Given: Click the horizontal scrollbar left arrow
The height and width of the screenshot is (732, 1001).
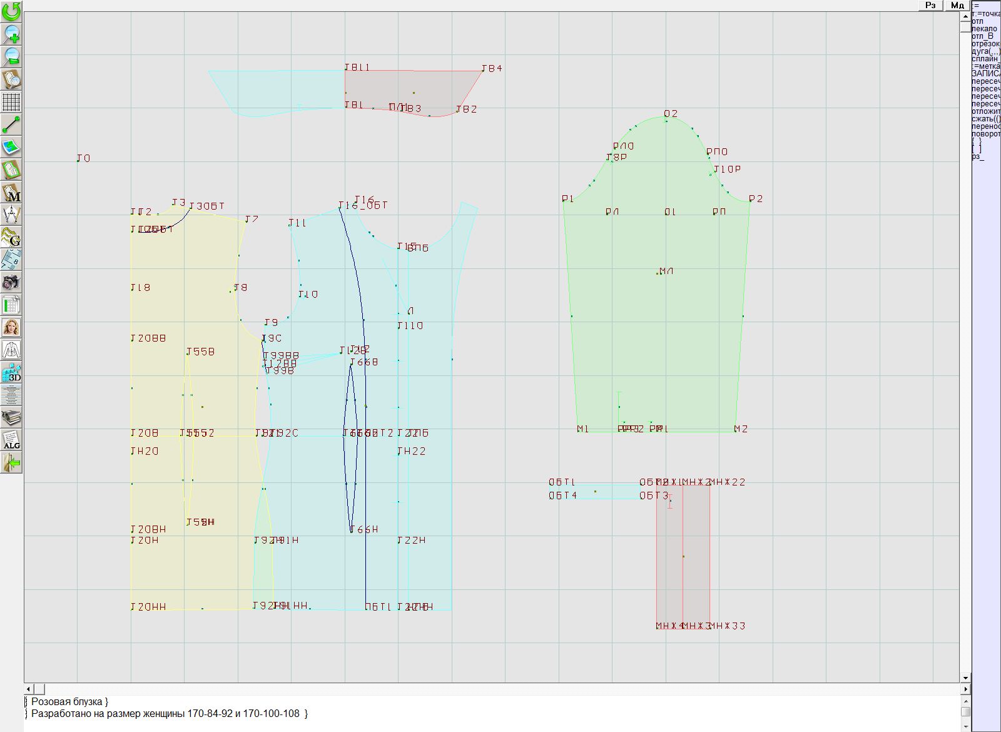Looking at the screenshot, I should click(29, 689).
